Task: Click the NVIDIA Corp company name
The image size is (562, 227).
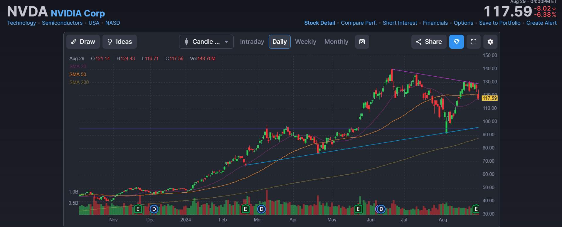Action: (x=78, y=13)
